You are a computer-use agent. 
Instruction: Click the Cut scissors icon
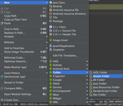2,8
